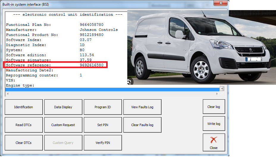The image size is (276, 157).
Task: Click the Program ID button
Action: [x=103, y=107]
